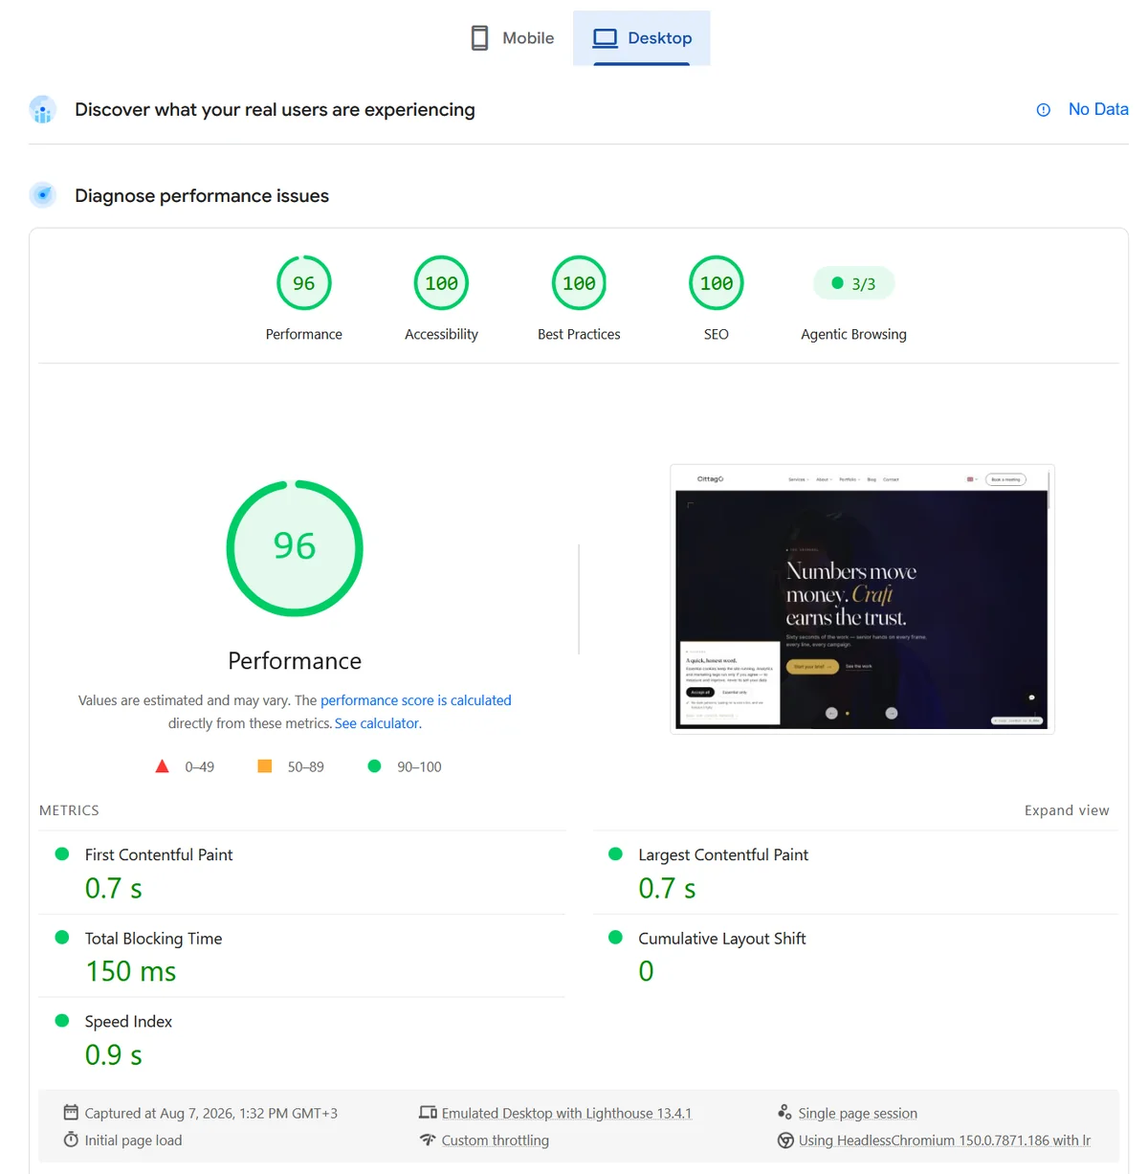1148x1174 pixels.
Task: Open Using HeadlessChromium 150.0.7871.186 details
Action: [944, 1141]
